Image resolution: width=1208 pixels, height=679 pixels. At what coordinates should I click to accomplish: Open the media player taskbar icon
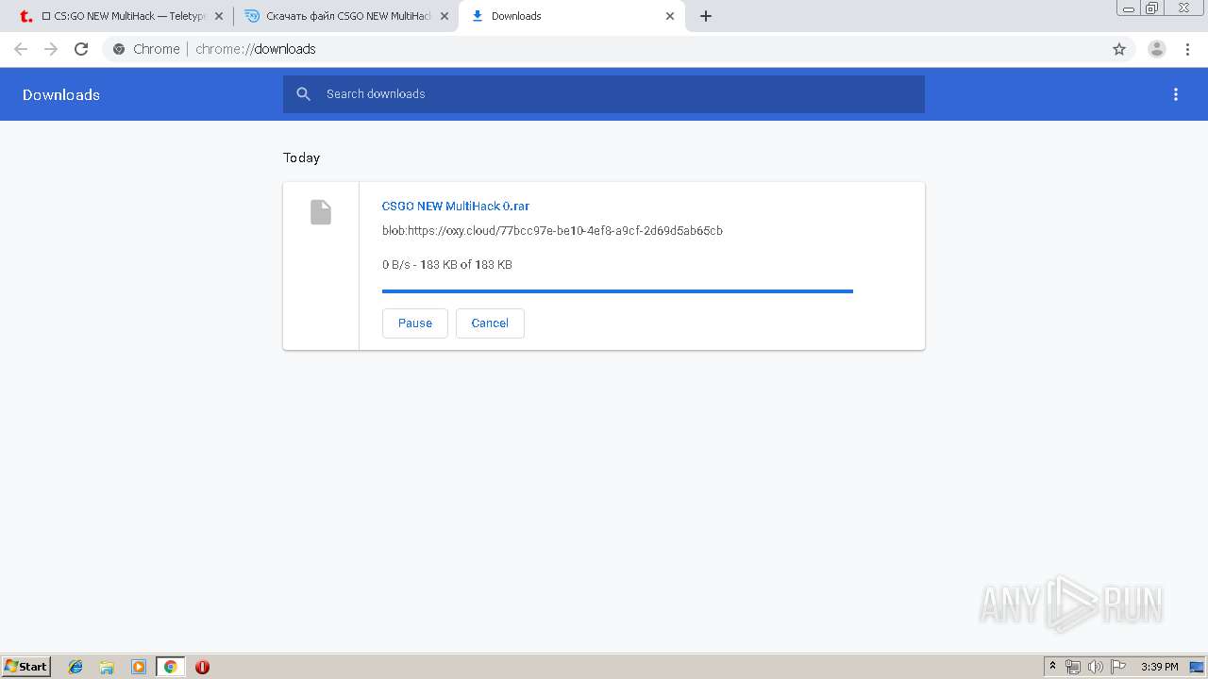[139, 667]
